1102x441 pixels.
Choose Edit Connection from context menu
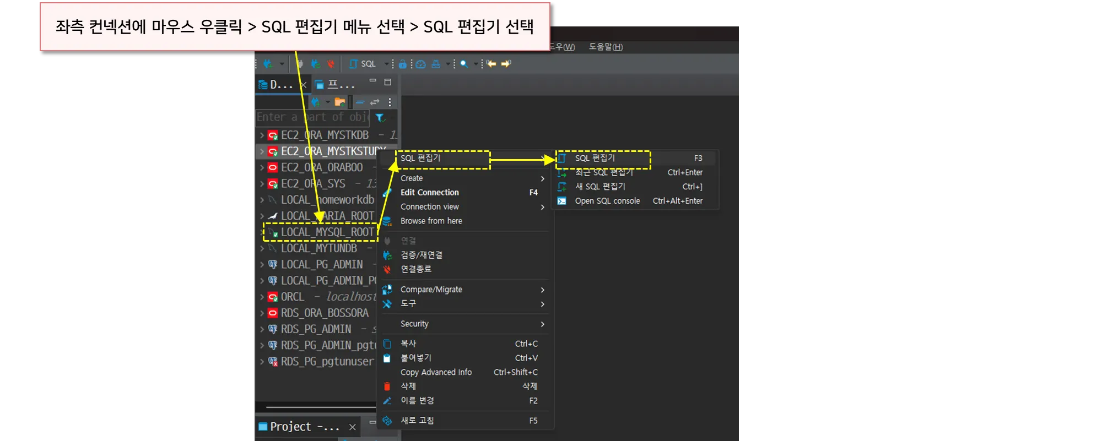[464, 193]
